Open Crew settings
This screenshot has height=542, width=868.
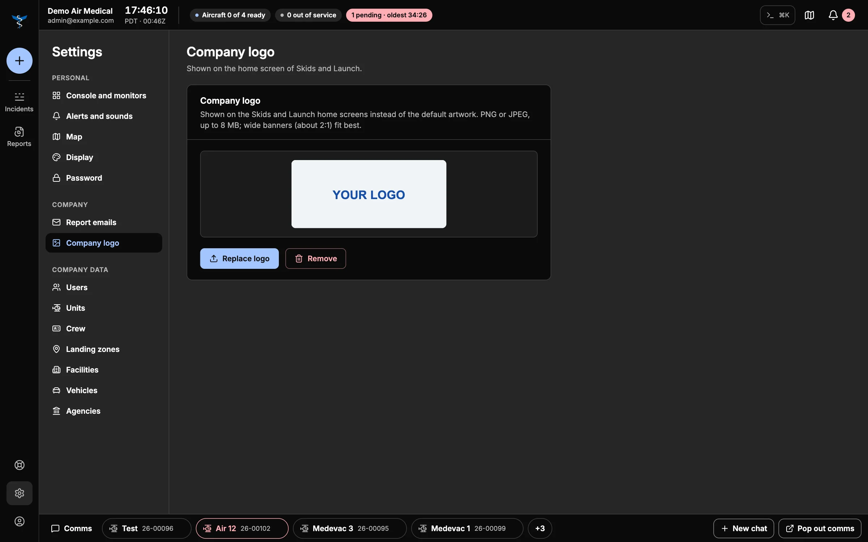click(104, 328)
